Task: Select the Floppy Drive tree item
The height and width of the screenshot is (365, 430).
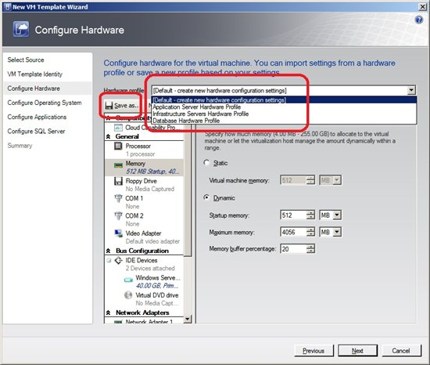Action: pos(144,185)
